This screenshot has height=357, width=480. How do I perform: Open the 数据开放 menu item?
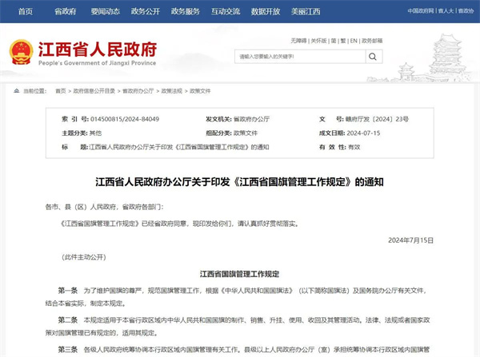click(266, 12)
